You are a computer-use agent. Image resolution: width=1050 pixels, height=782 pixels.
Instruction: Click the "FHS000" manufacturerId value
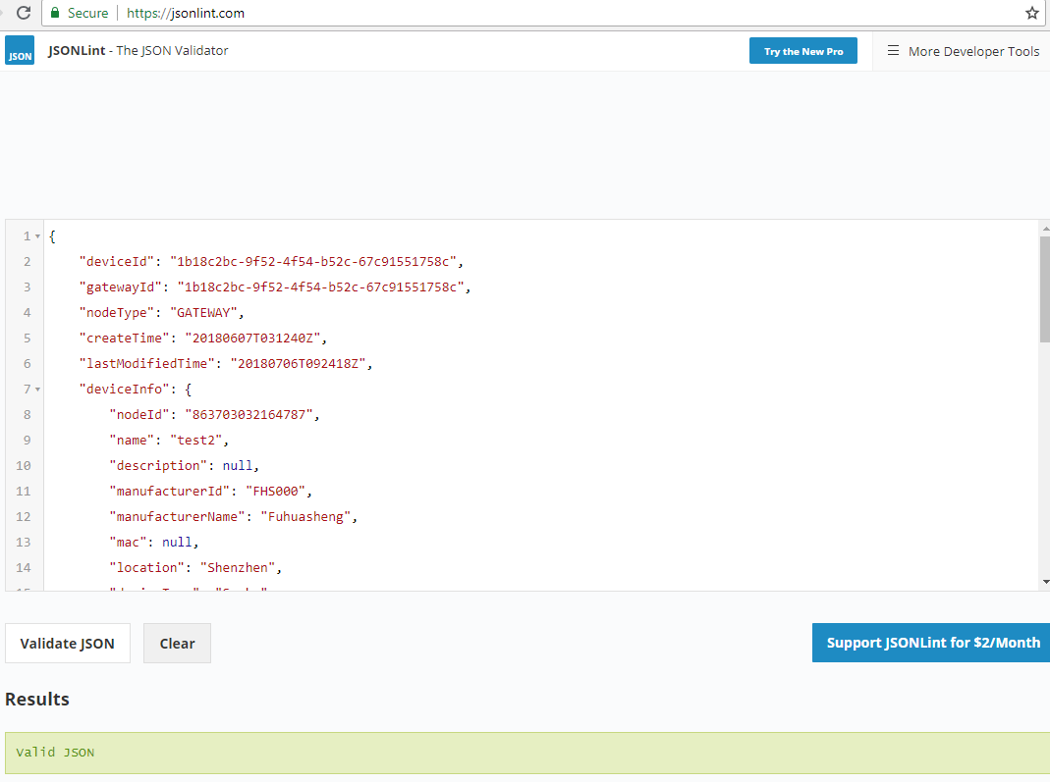275,491
